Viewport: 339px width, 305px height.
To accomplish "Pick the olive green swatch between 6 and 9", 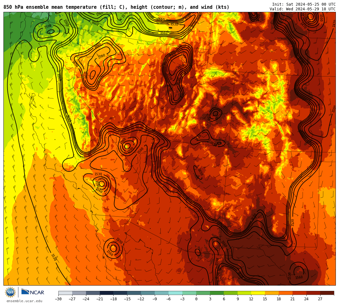I will point(231,293).
